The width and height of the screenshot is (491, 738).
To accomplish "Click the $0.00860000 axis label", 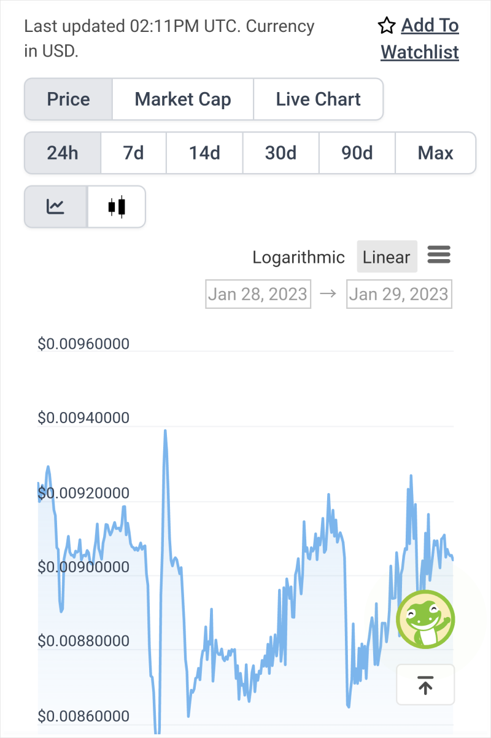I will 83,717.
